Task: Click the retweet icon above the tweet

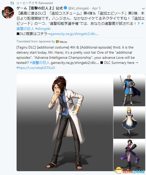Action: click(x=12, y=3)
